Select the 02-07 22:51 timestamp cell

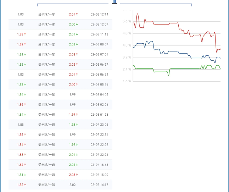pos(99,135)
